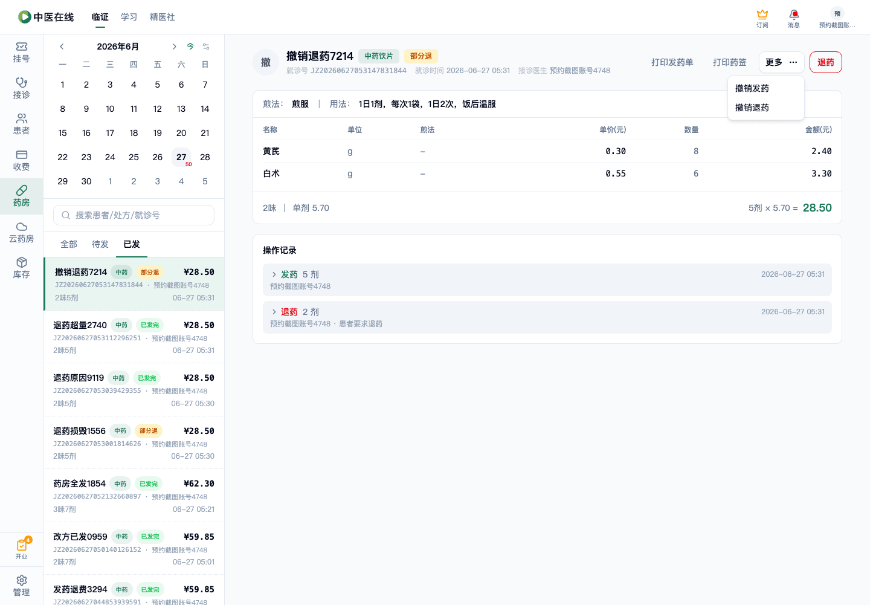Click the 金额(元) column header
The width and height of the screenshot is (870, 605).
(x=819, y=130)
